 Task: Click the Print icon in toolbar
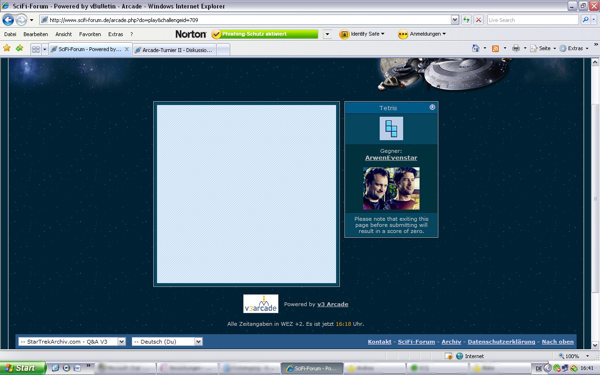tap(516, 48)
